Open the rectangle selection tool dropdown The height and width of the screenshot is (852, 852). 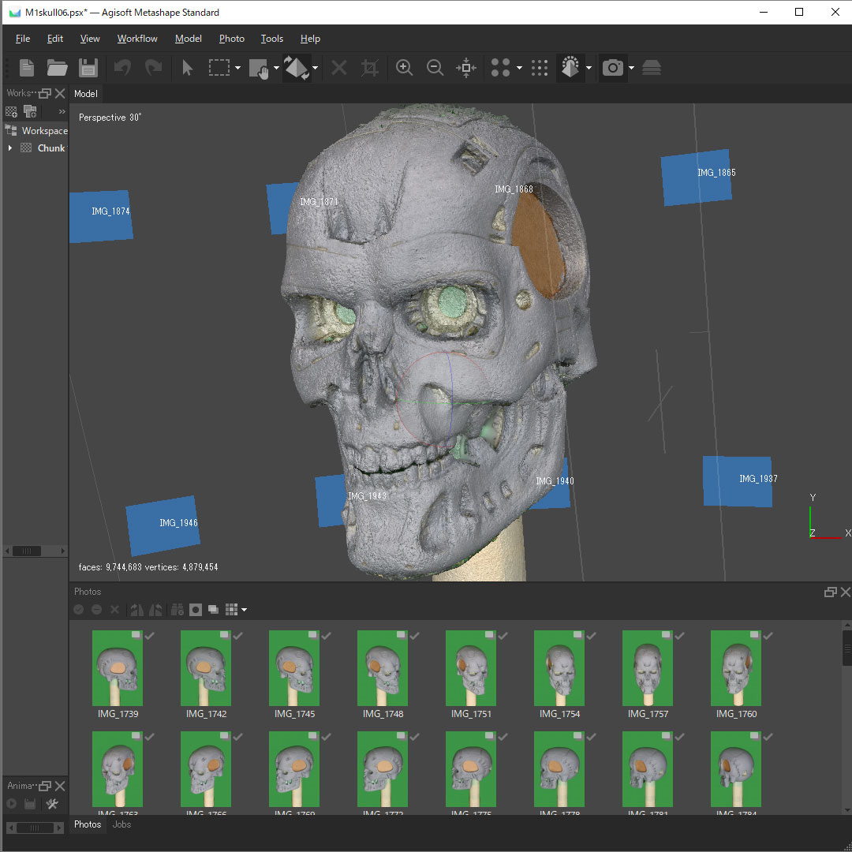237,68
